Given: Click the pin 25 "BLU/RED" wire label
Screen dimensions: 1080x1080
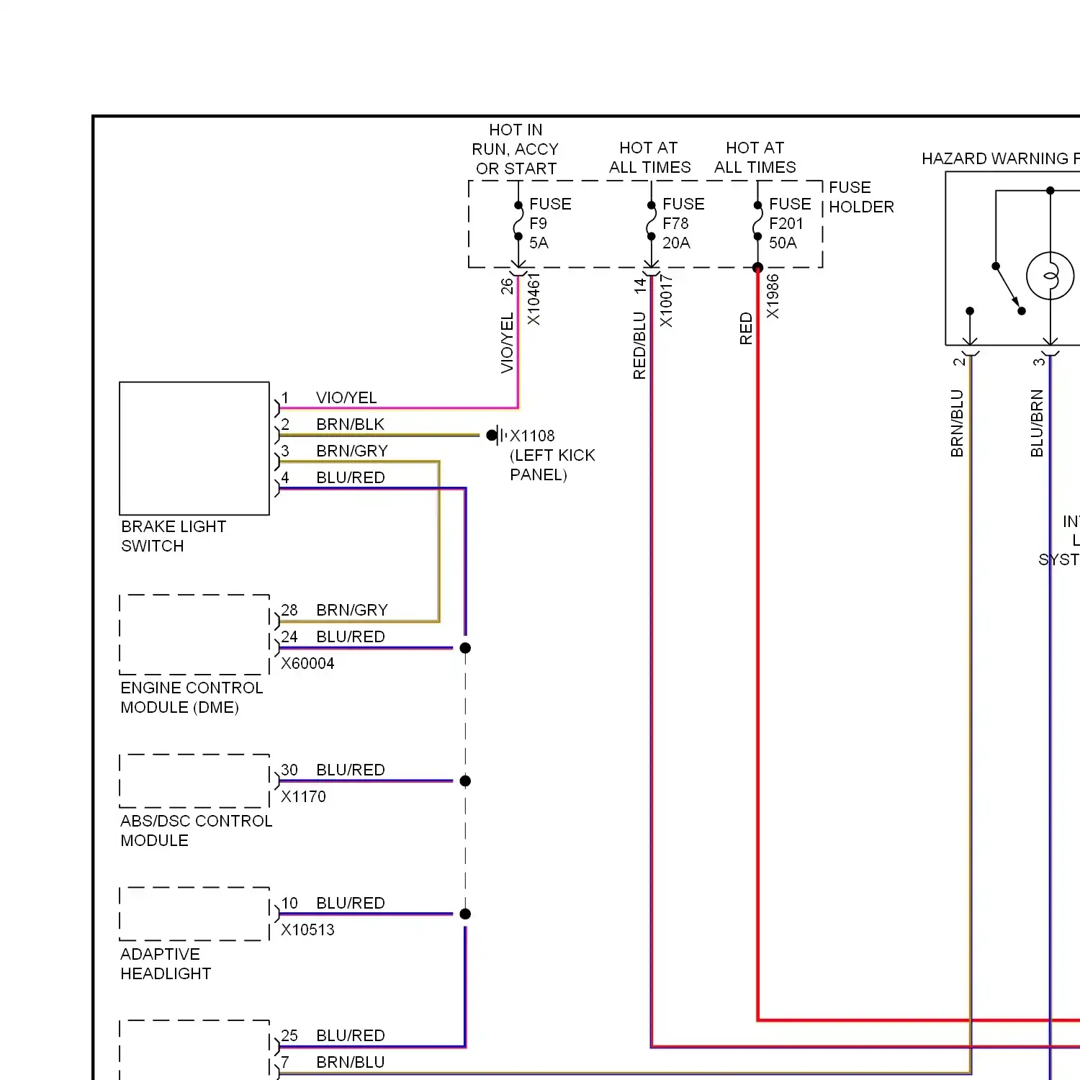Looking at the screenshot, I should pyautogui.click(x=351, y=1035).
